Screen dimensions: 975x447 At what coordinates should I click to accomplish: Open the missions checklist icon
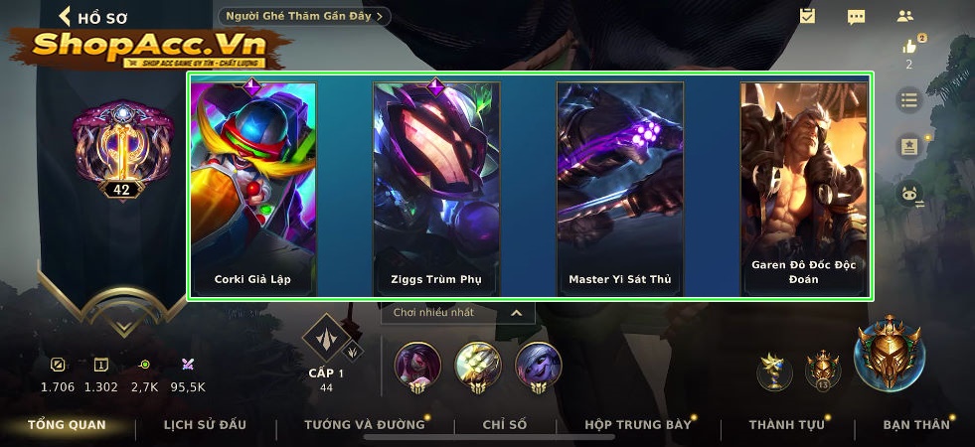tap(807, 16)
